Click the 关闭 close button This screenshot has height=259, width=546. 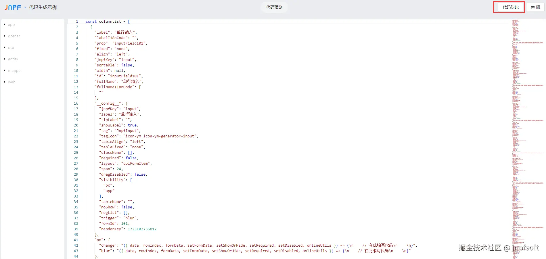(x=535, y=7)
